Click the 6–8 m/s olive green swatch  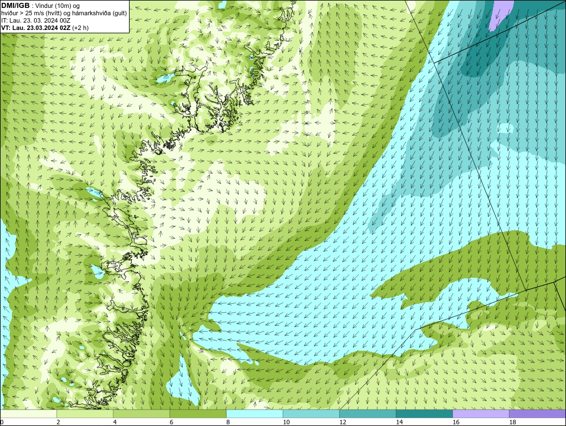(198, 414)
